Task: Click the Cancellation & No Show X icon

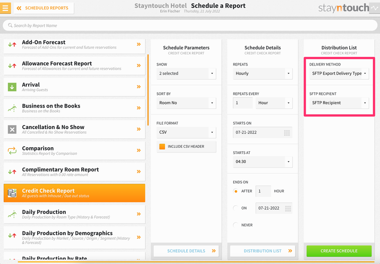Action: pyautogui.click(x=12, y=130)
